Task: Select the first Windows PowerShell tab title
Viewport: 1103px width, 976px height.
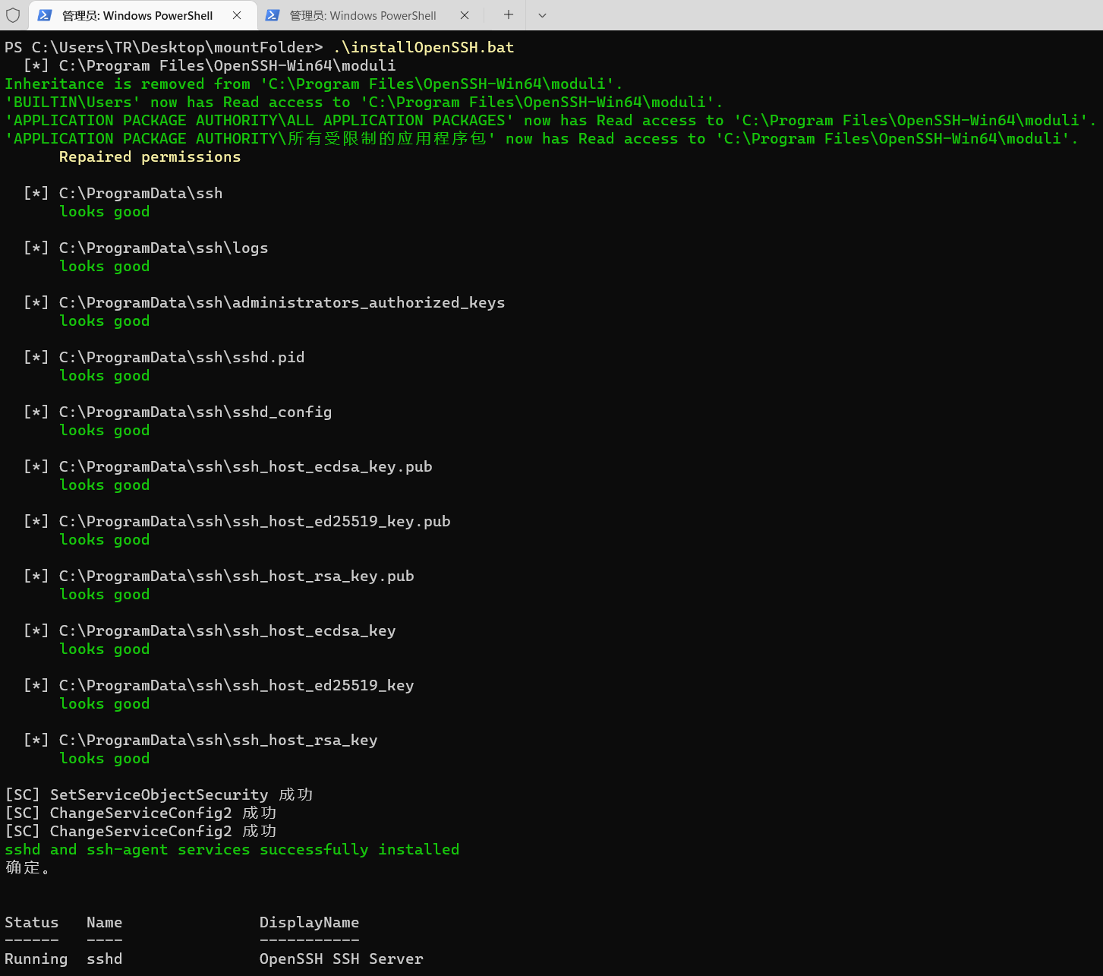Action: click(137, 15)
